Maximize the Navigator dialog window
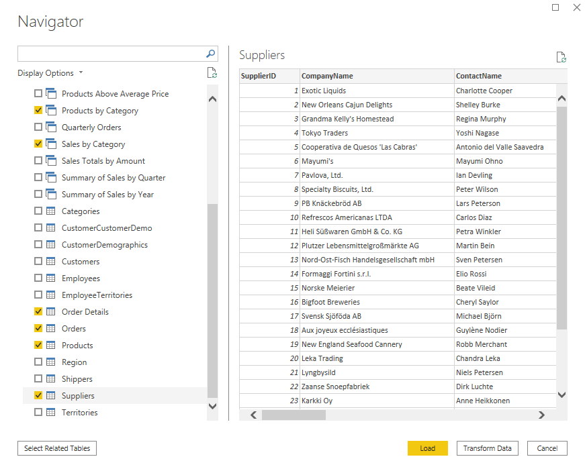The width and height of the screenshot is (585, 465). [x=555, y=7]
